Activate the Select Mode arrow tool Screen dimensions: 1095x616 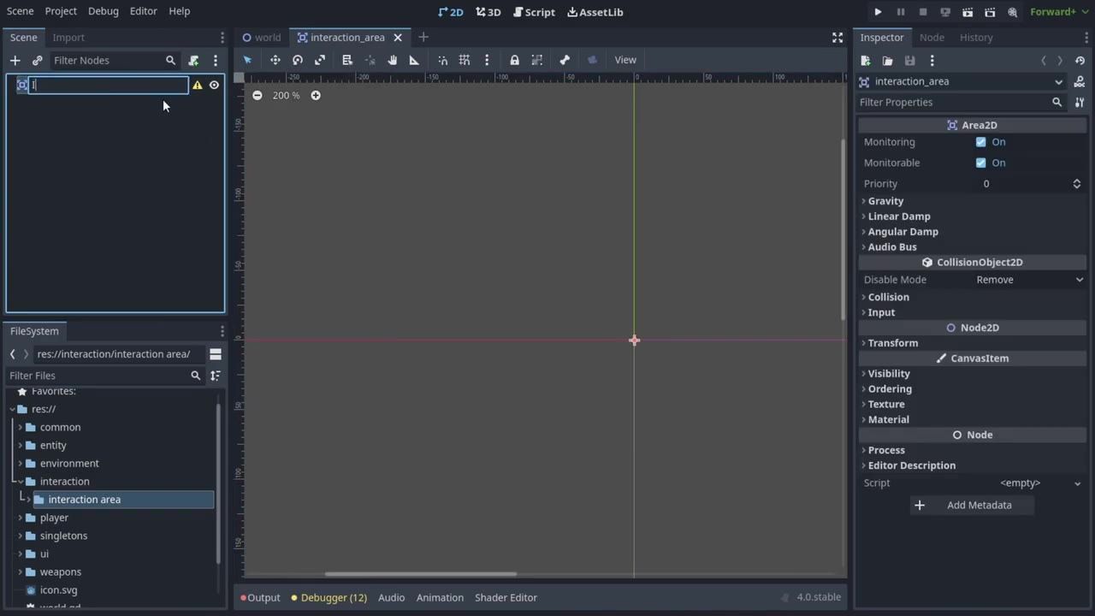point(248,60)
